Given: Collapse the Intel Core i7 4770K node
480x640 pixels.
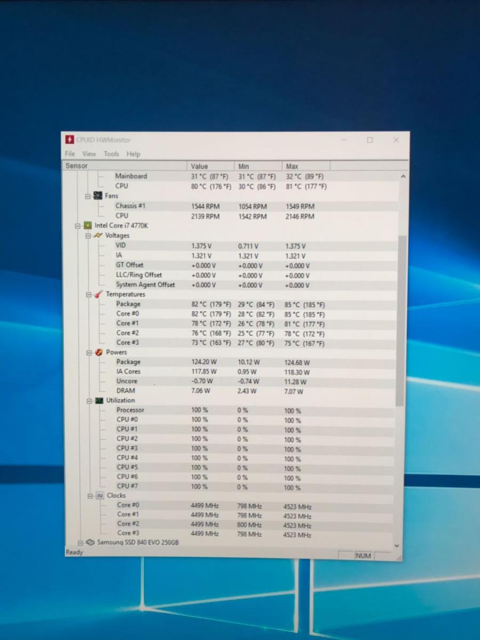Looking at the screenshot, I should [x=78, y=226].
